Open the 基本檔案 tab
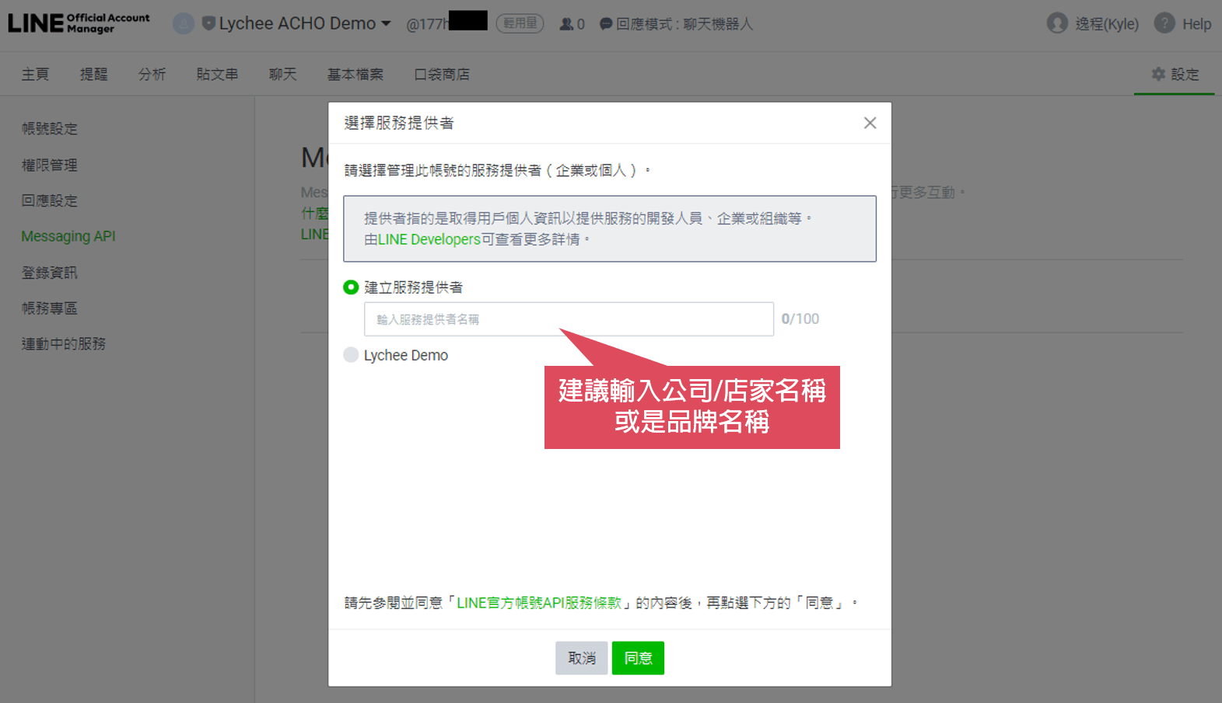Viewport: 1222px width, 703px height. pos(355,74)
